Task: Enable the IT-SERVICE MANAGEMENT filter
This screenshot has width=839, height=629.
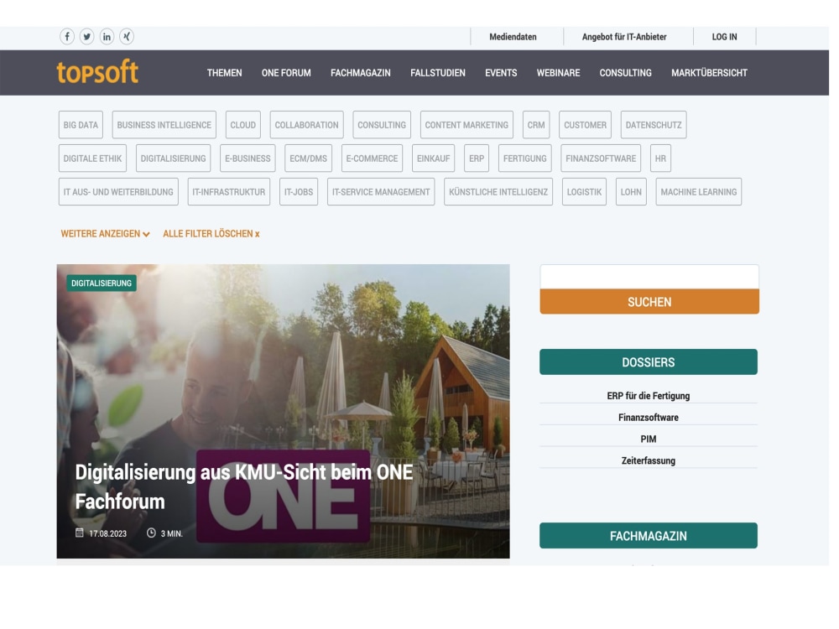Action: pyautogui.click(x=381, y=191)
